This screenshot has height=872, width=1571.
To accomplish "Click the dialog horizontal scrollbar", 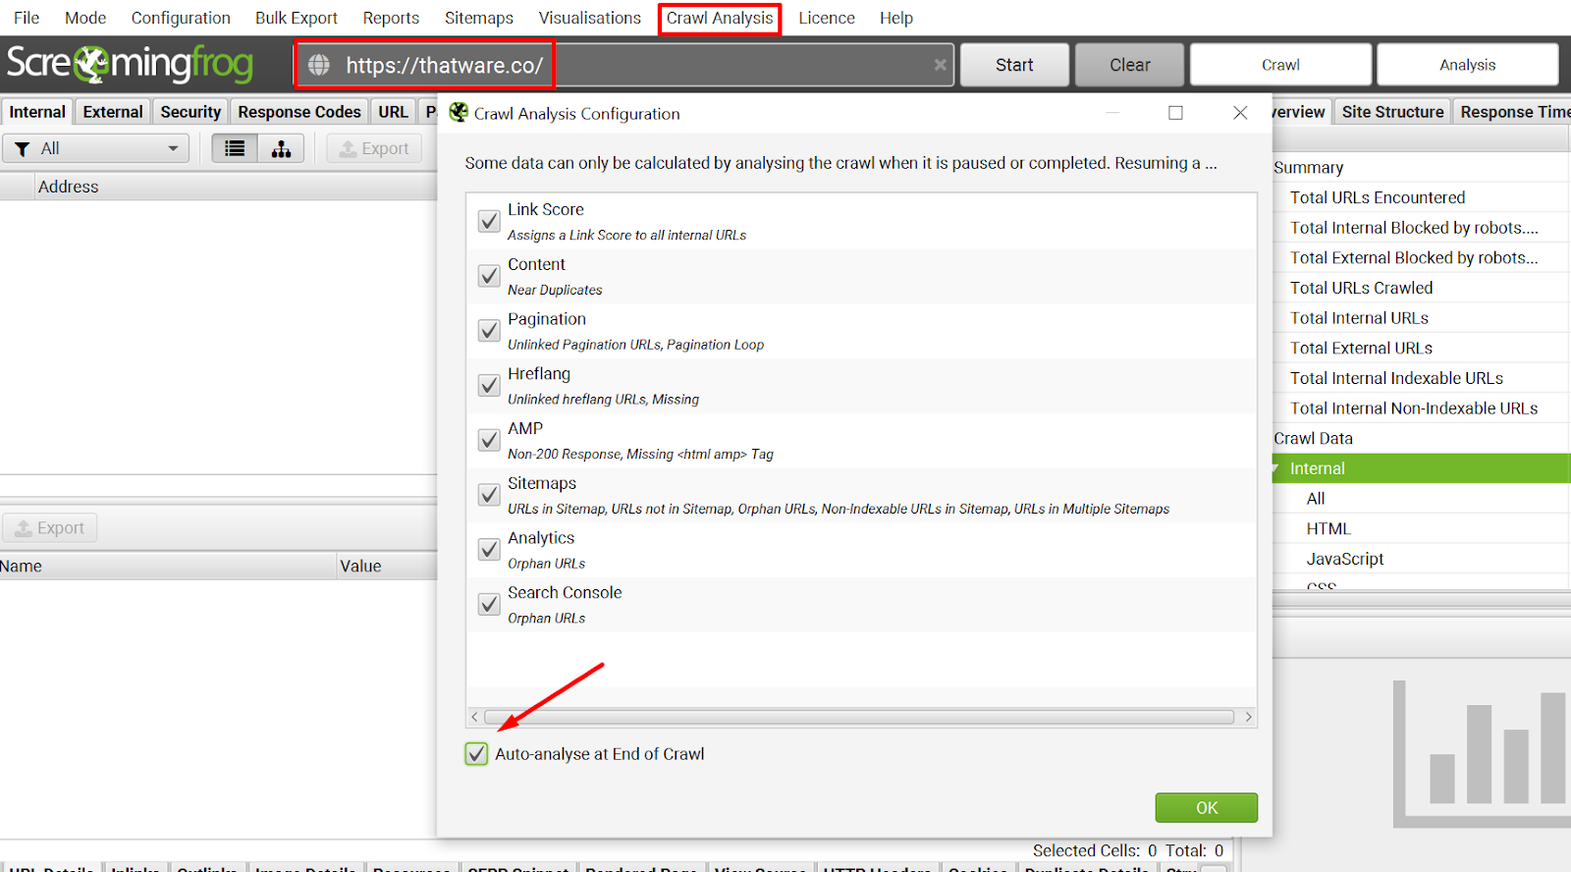I will click(859, 717).
